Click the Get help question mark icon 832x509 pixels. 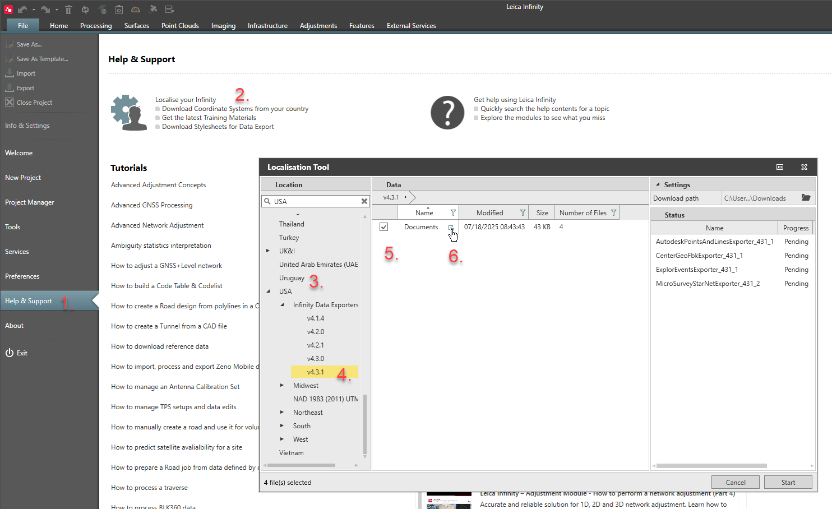[x=447, y=113]
